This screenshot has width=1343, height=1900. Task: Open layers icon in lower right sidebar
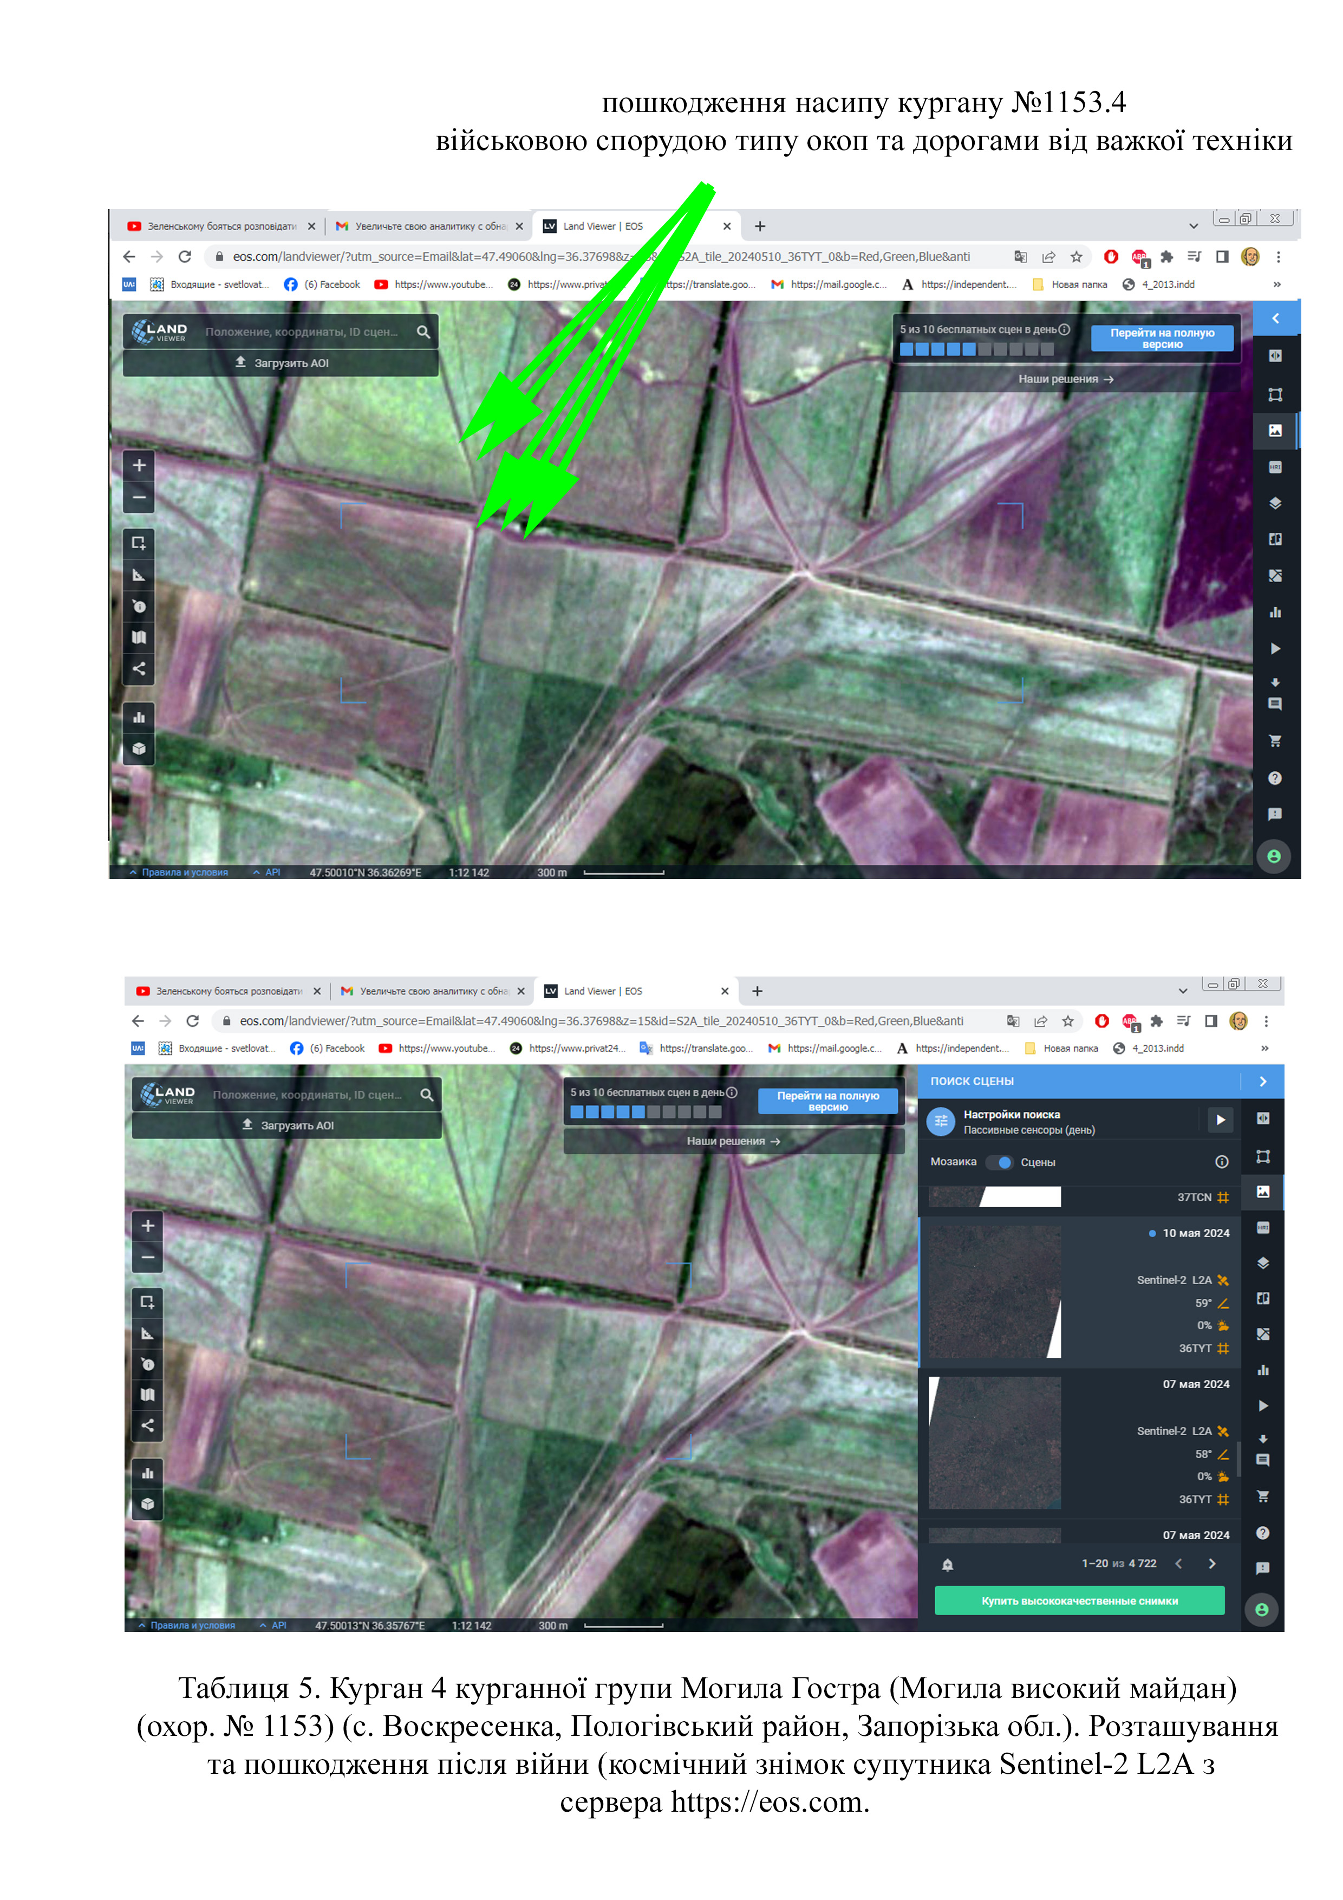click(1263, 1263)
